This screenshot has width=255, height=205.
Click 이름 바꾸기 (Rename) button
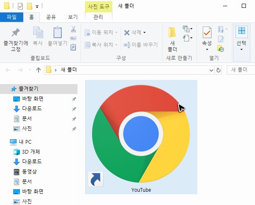point(141,45)
